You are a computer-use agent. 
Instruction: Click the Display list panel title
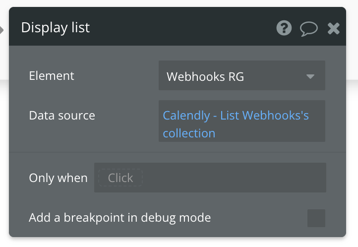[56, 28]
